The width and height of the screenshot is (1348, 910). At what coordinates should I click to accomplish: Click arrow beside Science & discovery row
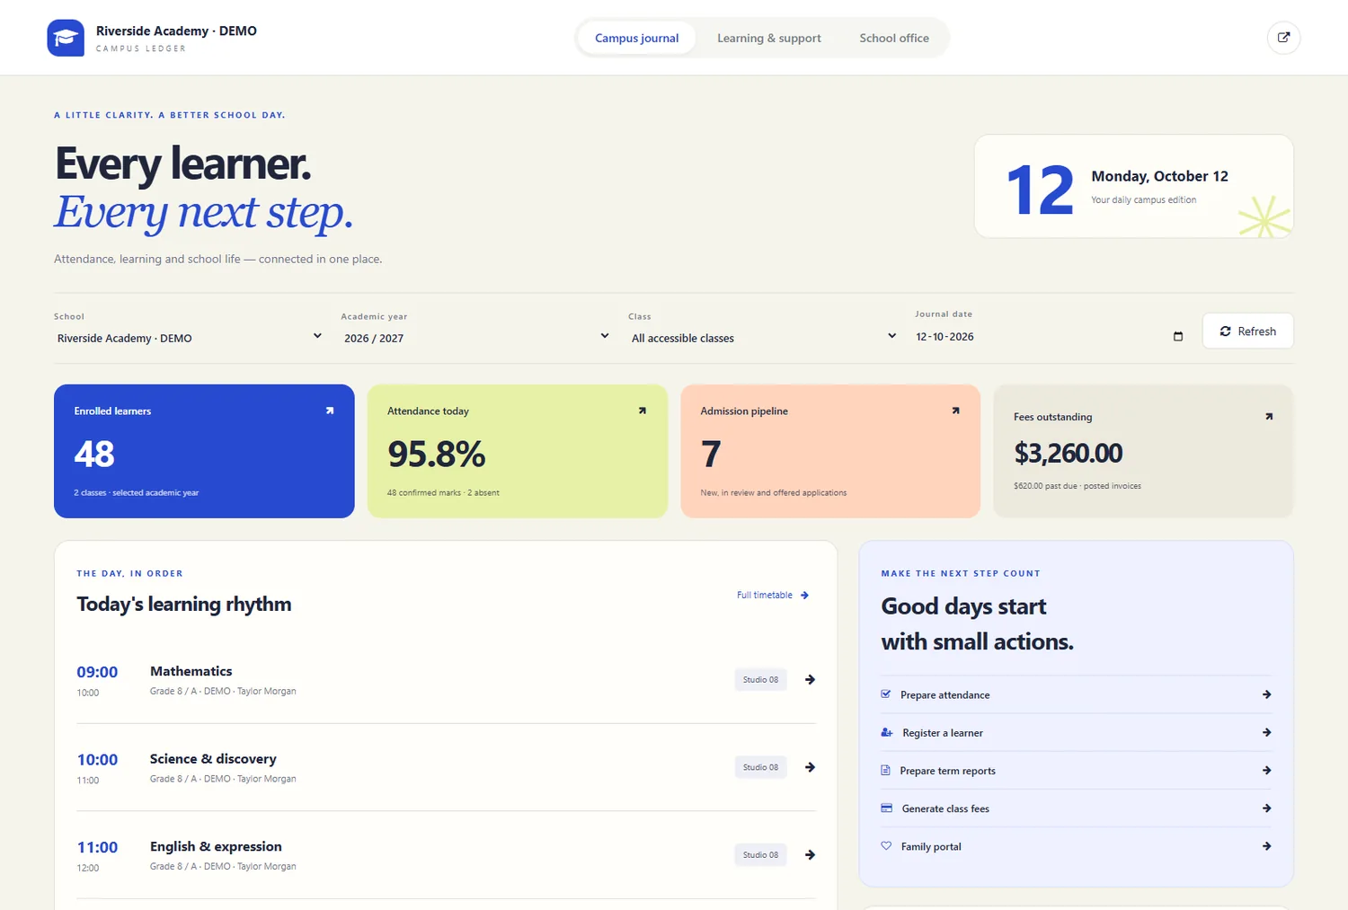coord(810,767)
